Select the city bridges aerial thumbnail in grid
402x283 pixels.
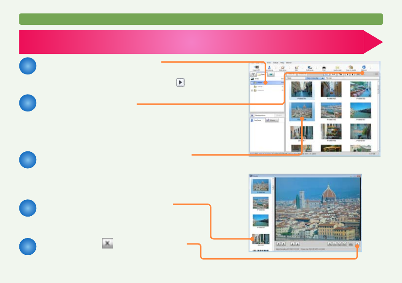point(331,111)
